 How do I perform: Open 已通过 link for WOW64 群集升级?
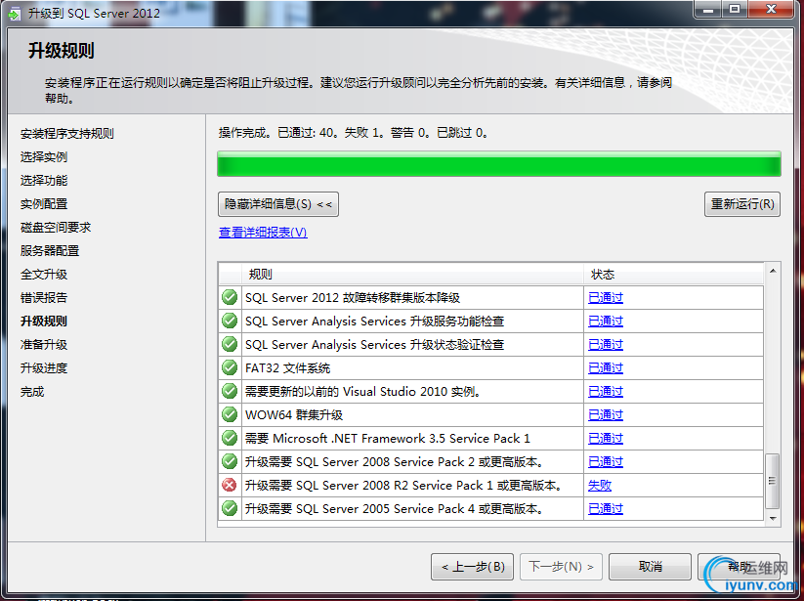pos(606,414)
